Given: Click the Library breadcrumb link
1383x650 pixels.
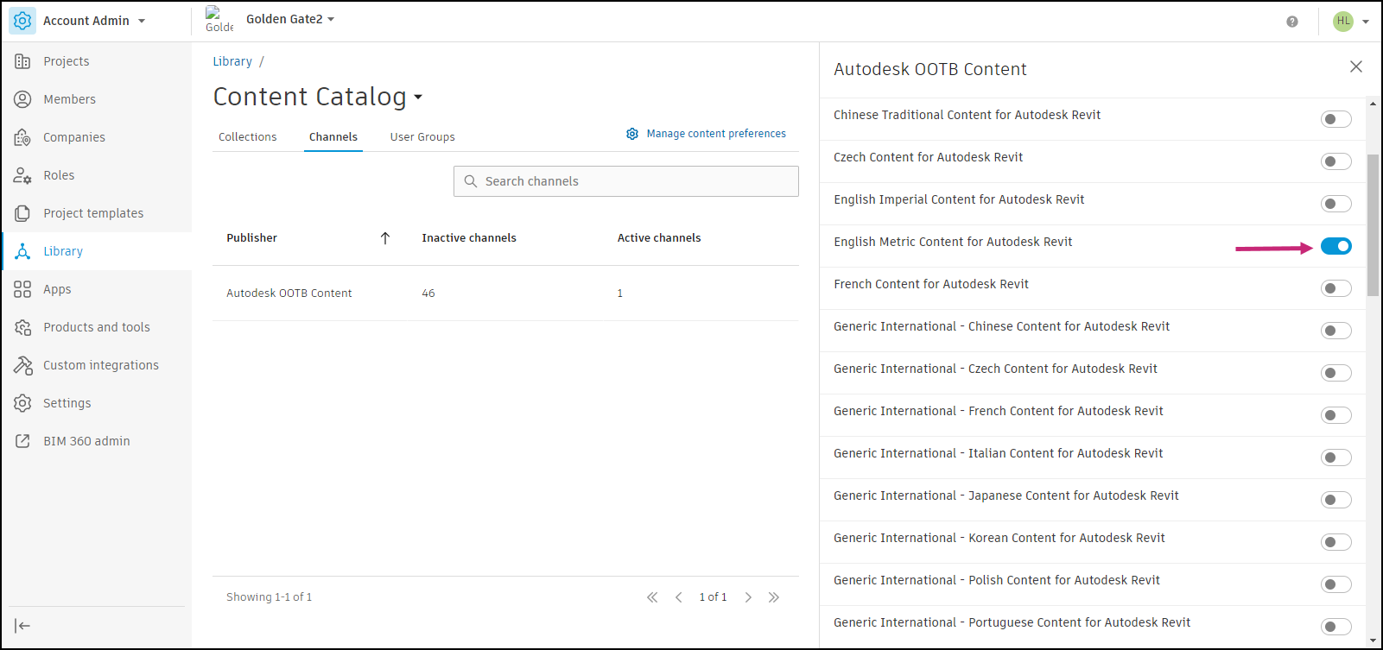Looking at the screenshot, I should click(232, 61).
